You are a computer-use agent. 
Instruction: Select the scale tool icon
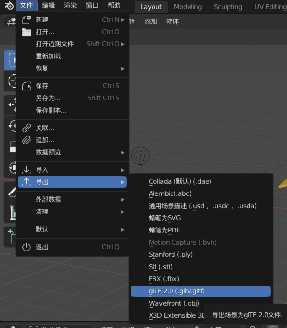click(x=10, y=147)
